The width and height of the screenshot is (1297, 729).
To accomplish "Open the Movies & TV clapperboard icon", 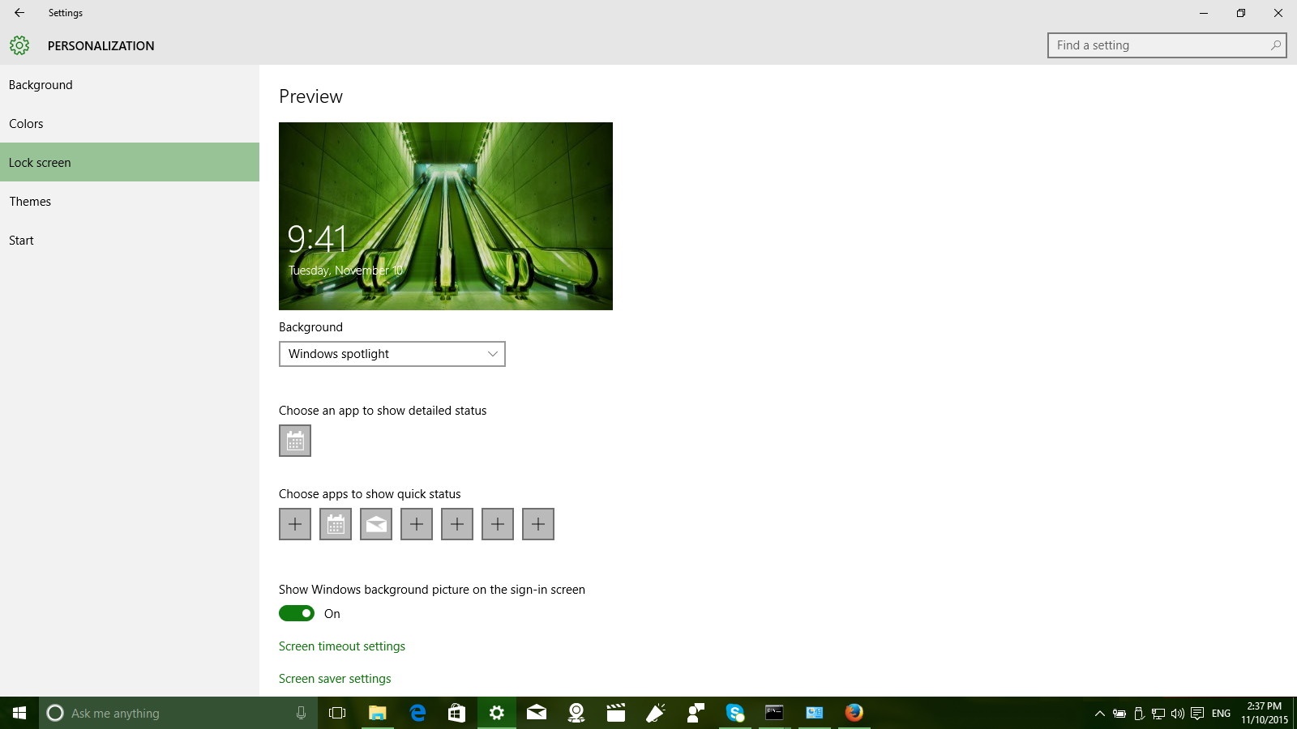I will 616,713.
